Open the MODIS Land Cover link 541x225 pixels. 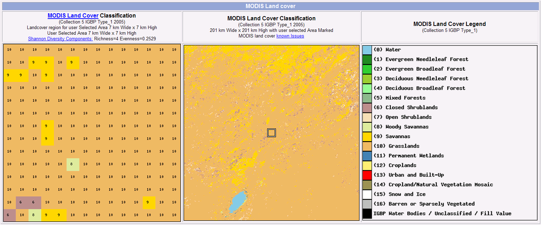[x=73, y=16]
